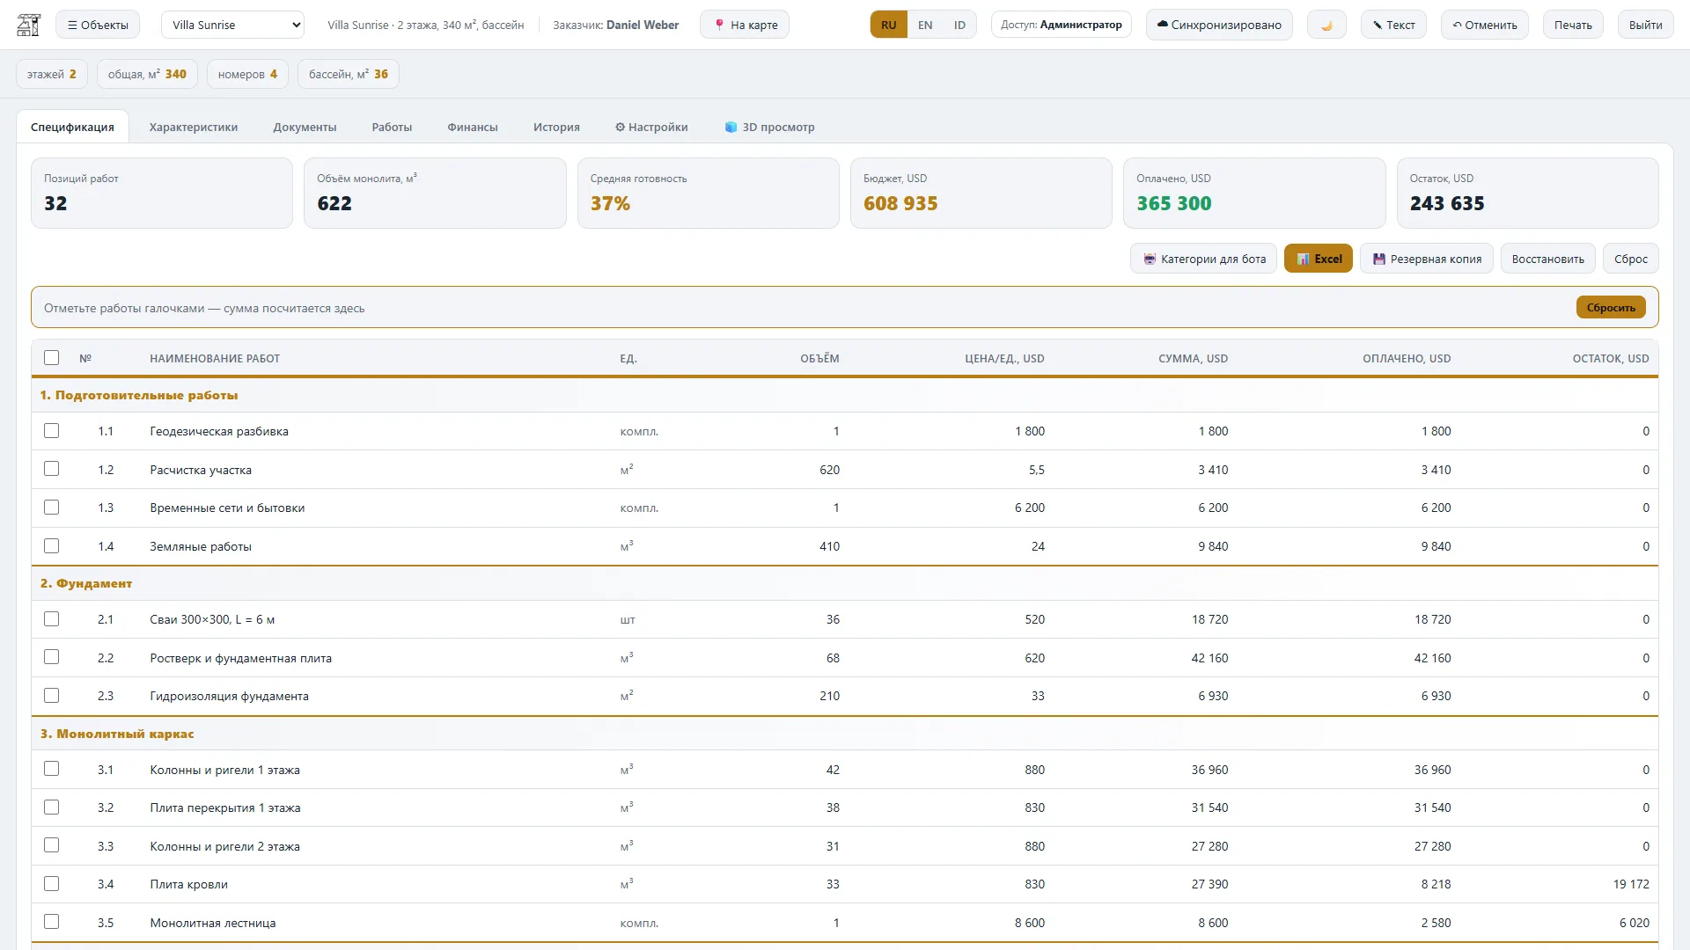Check 'Гидроизоляция фундамента' row checkbox
This screenshot has height=950, width=1690.
click(x=52, y=696)
